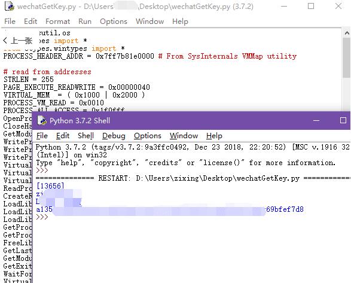Click the 'Type "help"' line in Shell
Image resolution: width=351 pixels, height=283 pixels.
186,163
